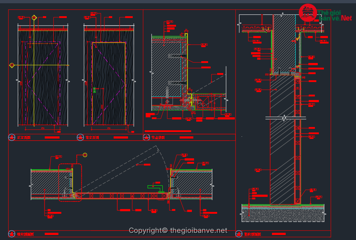Select the view marker circle beside 背立面图
Image resolution: width=356 pixels, height=240 pixels.
(x=80, y=137)
